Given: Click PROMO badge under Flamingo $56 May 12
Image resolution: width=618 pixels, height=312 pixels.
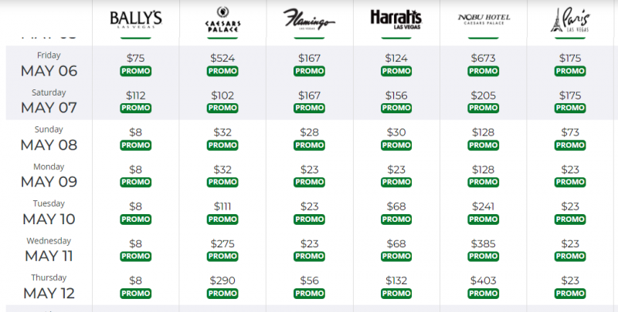Looking at the screenshot, I should click(310, 294).
